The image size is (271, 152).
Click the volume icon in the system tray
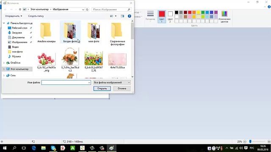coord(241,148)
